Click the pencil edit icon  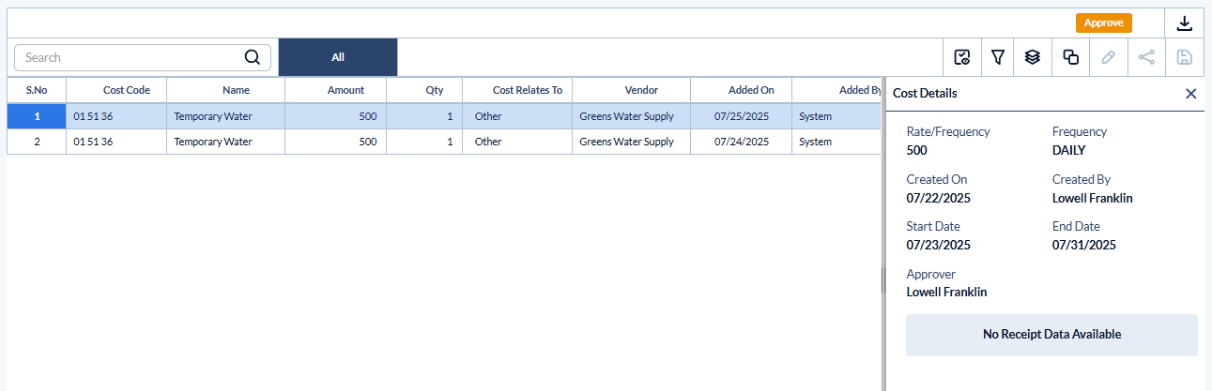pyautogui.click(x=1108, y=57)
